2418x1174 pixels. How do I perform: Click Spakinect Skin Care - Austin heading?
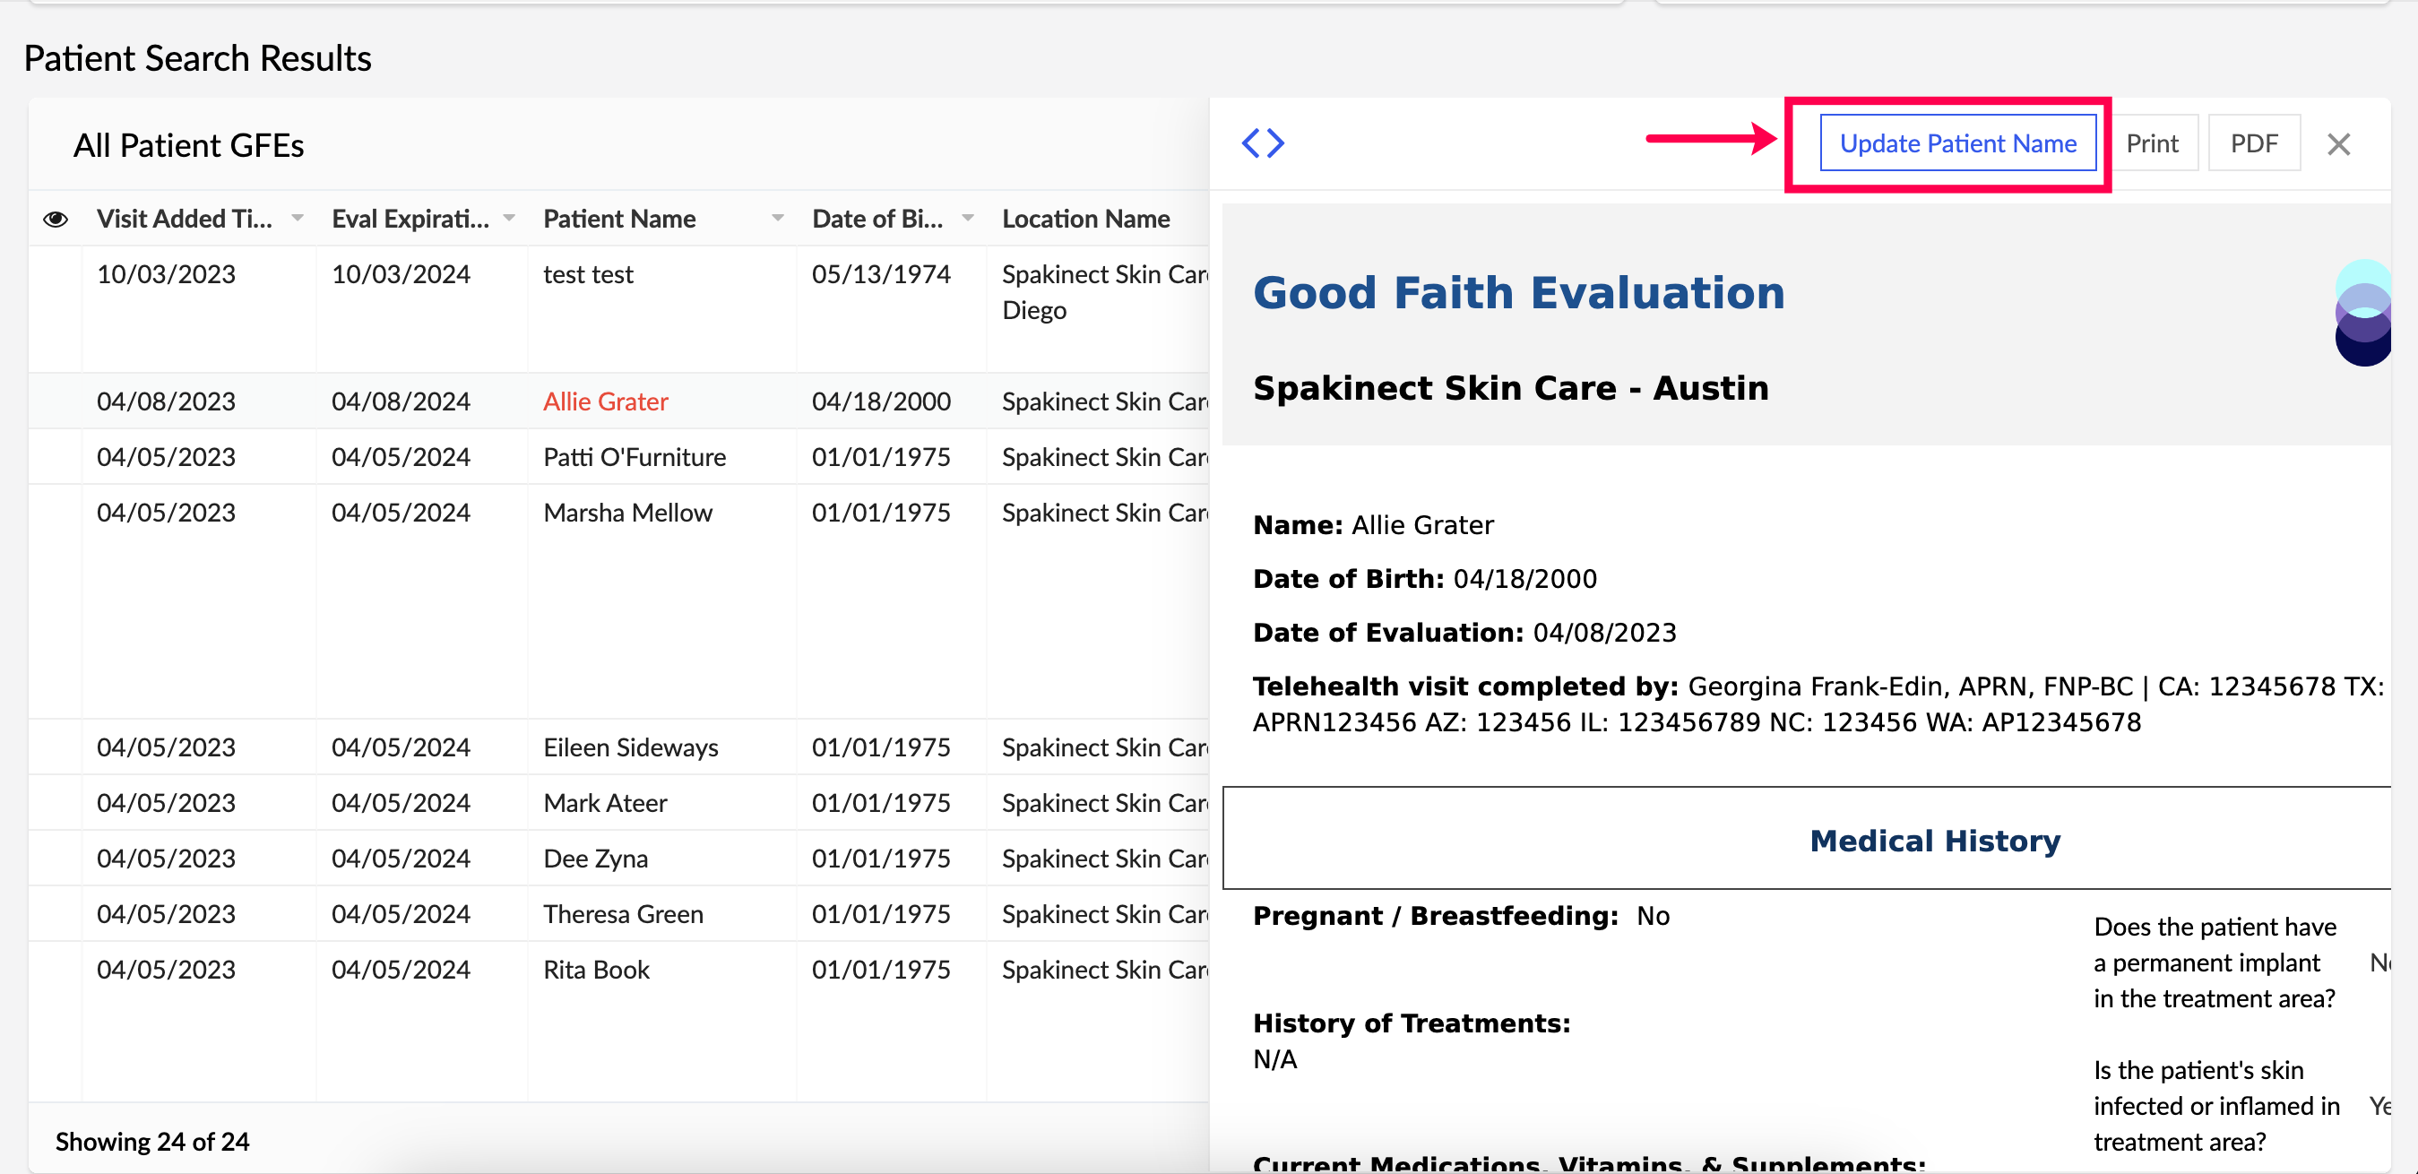tap(1510, 387)
